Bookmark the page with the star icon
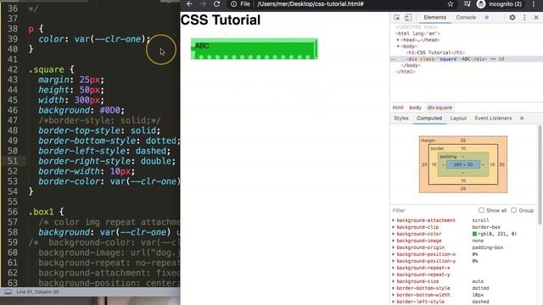 pyautogui.click(x=451, y=3)
